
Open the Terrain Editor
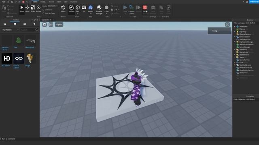pyautogui.click(x=63, y=9)
